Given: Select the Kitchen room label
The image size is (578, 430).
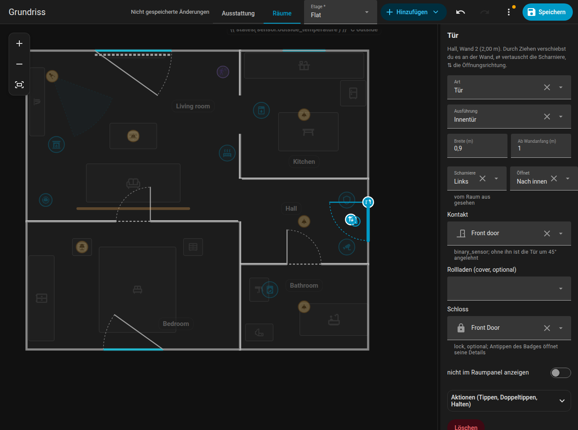Looking at the screenshot, I should (304, 162).
